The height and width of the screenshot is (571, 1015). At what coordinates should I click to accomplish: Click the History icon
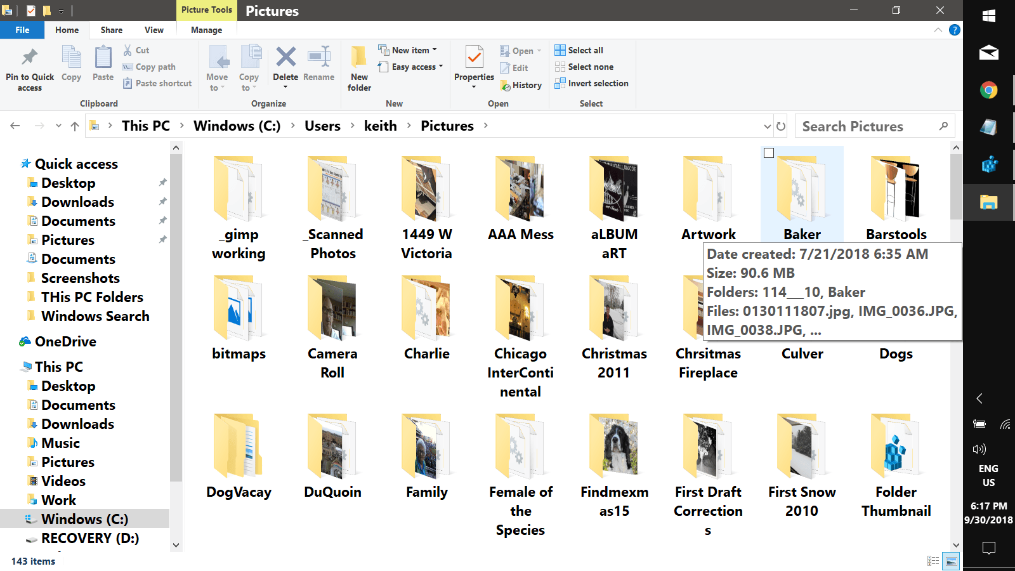click(505, 85)
